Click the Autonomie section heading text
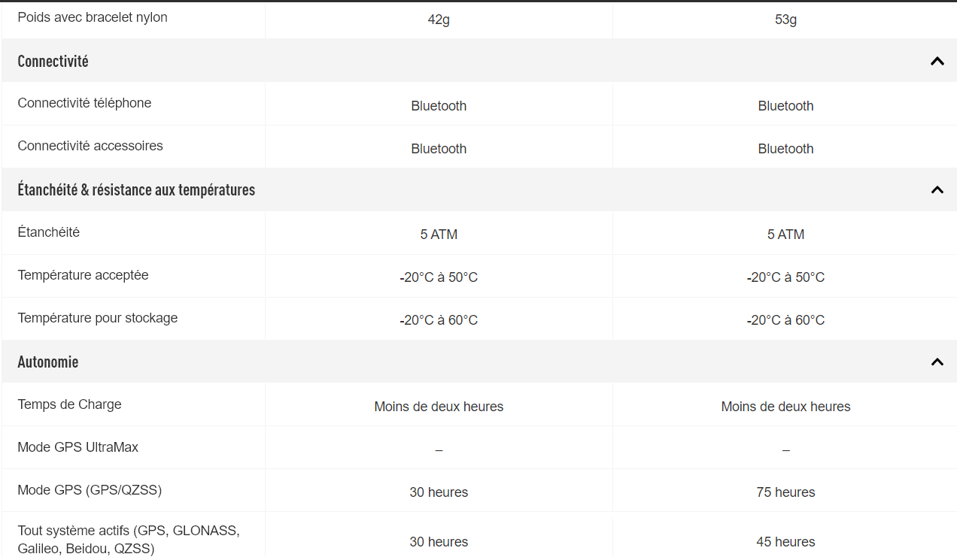The image size is (957, 557). [x=48, y=362]
